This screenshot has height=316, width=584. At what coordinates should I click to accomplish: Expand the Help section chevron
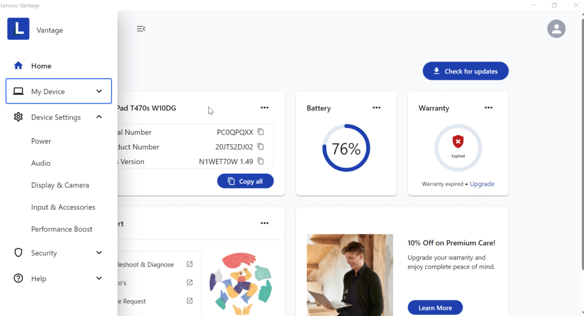click(99, 278)
